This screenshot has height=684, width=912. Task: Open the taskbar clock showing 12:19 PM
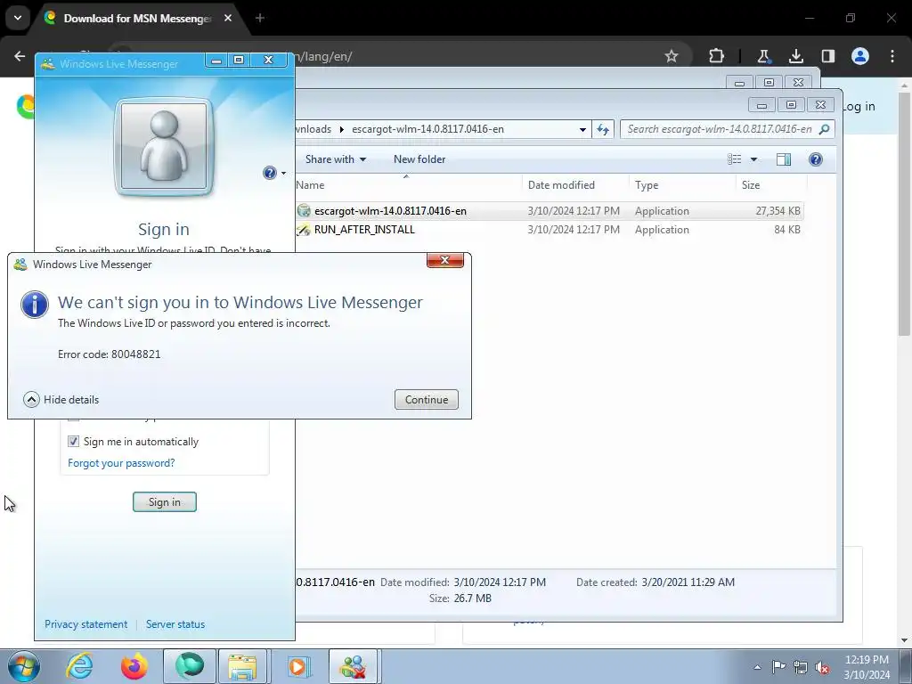point(867,667)
